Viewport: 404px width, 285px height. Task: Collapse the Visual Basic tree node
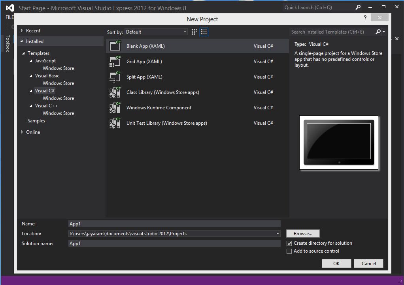(x=31, y=76)
